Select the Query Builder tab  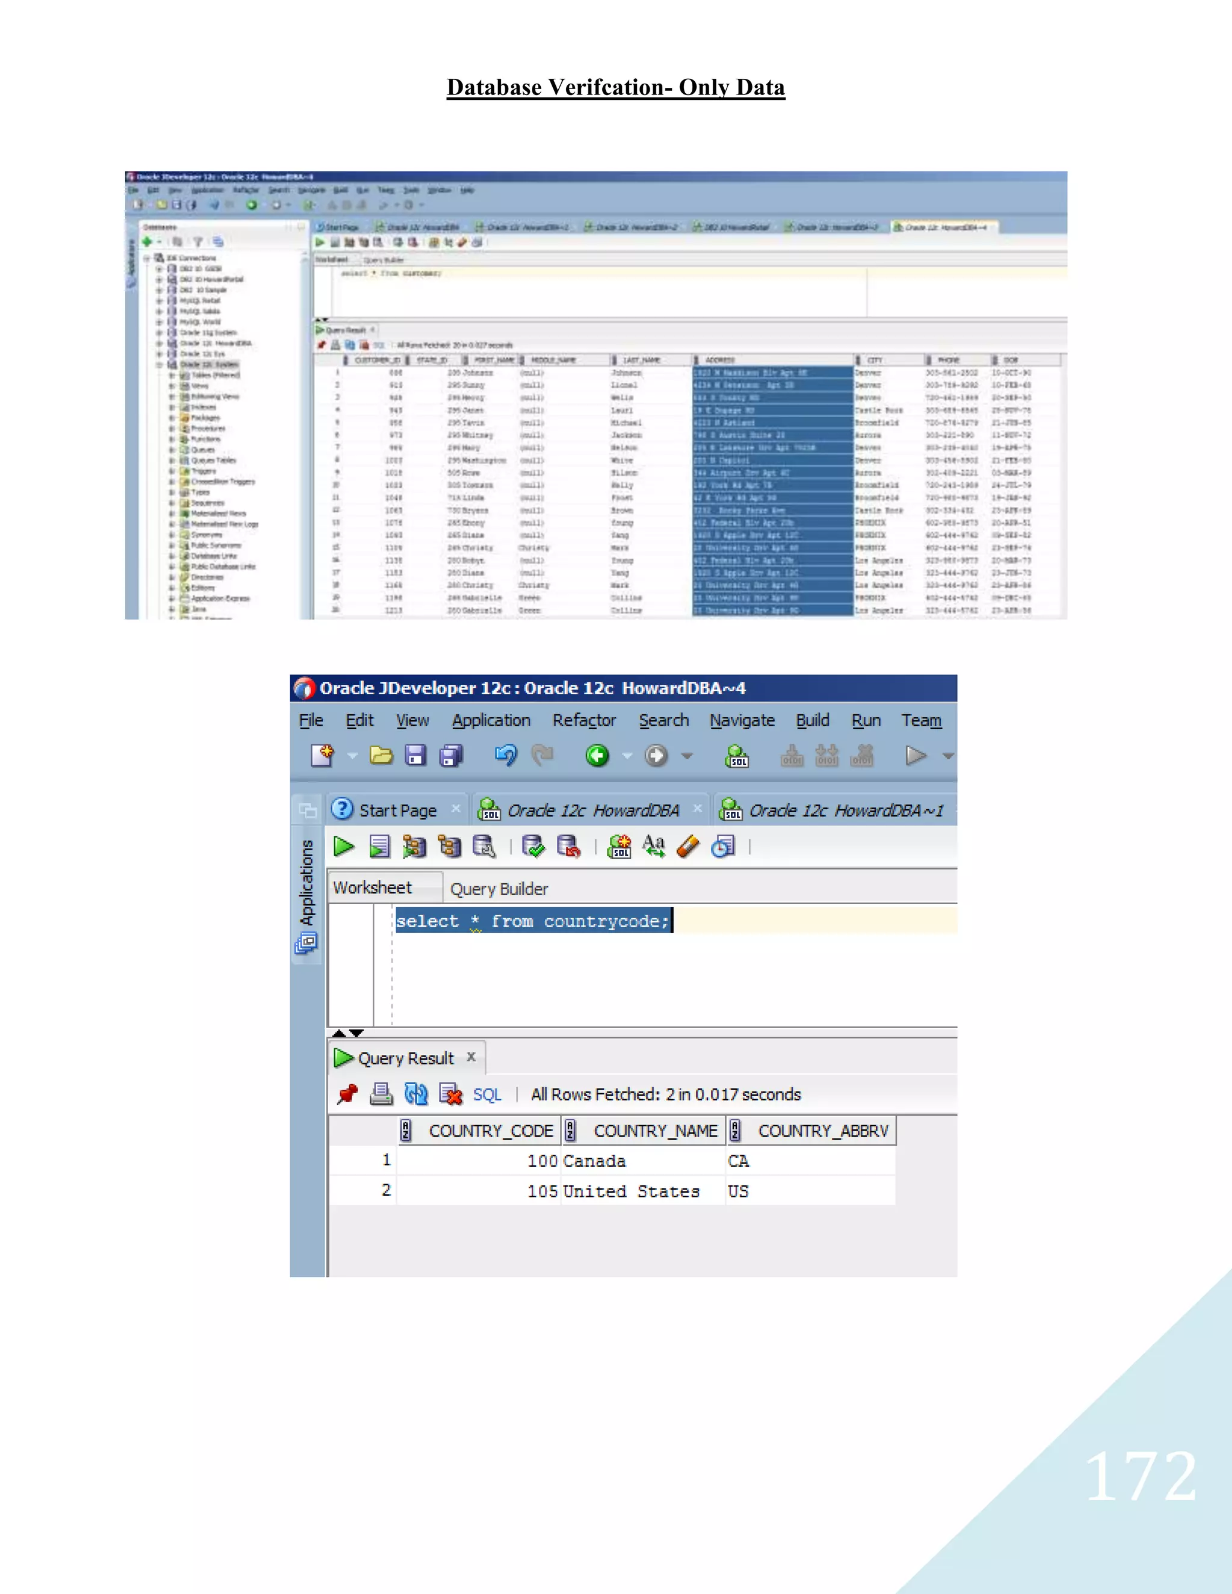click(499, 889)
